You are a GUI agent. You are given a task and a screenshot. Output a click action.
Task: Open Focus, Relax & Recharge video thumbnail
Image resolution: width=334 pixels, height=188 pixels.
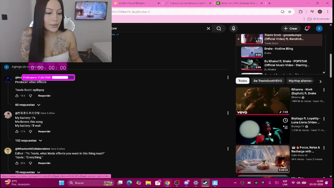263,159
